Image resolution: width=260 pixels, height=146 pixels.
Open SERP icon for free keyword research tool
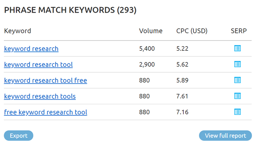(238, 112)
